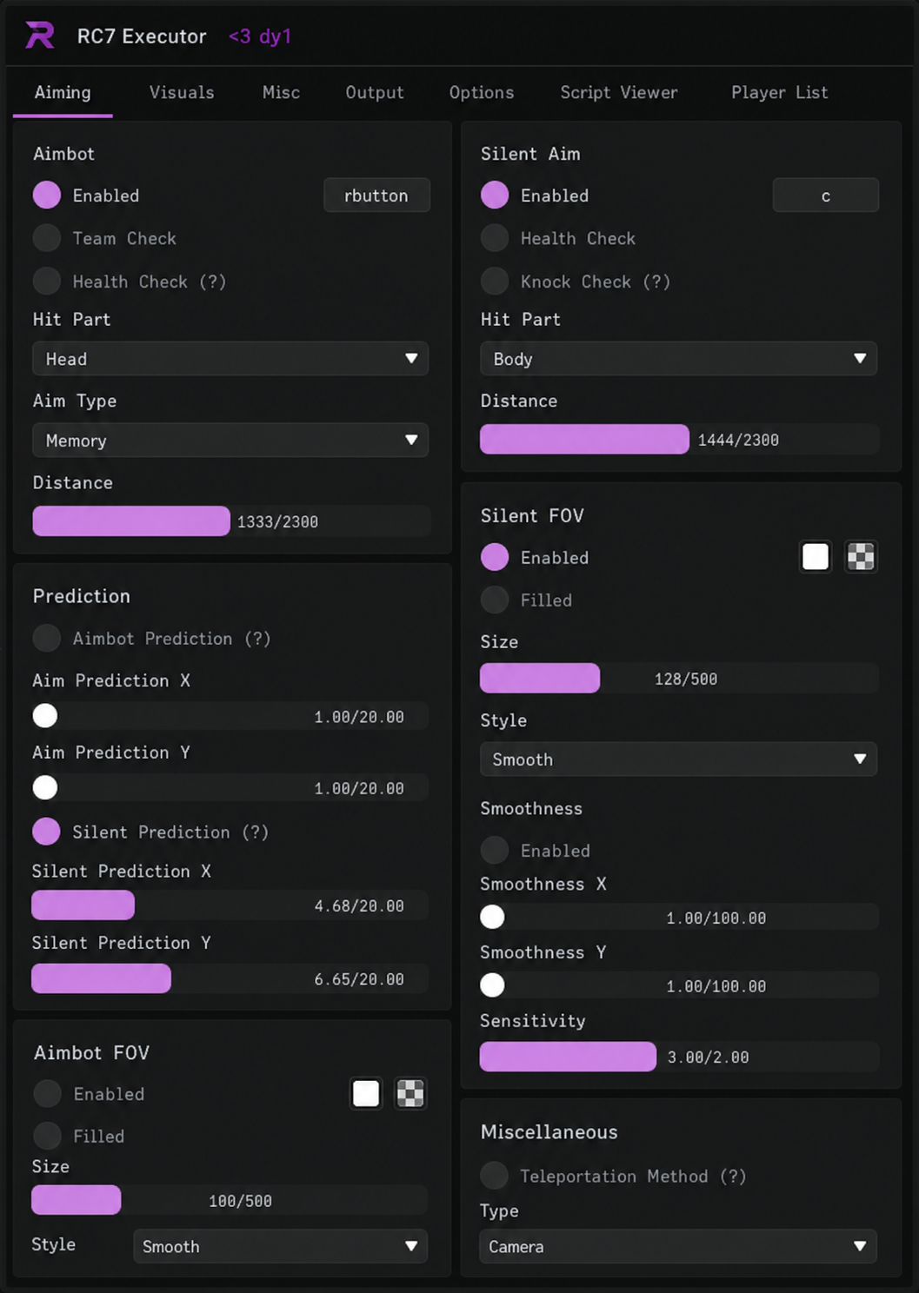
Task: Adjust the Sensitivity slider 3.00/2.00
Action: [x=679, y=1057]
